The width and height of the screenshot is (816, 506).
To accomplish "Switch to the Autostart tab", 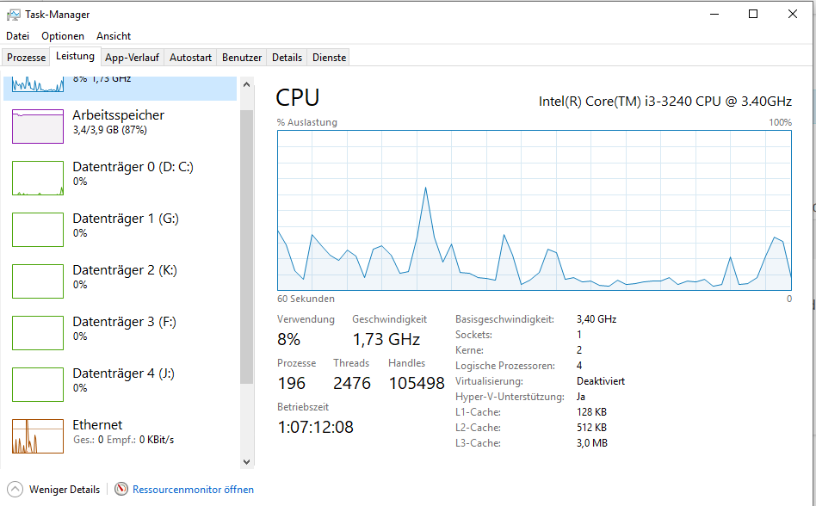I will tap(190, 57).
